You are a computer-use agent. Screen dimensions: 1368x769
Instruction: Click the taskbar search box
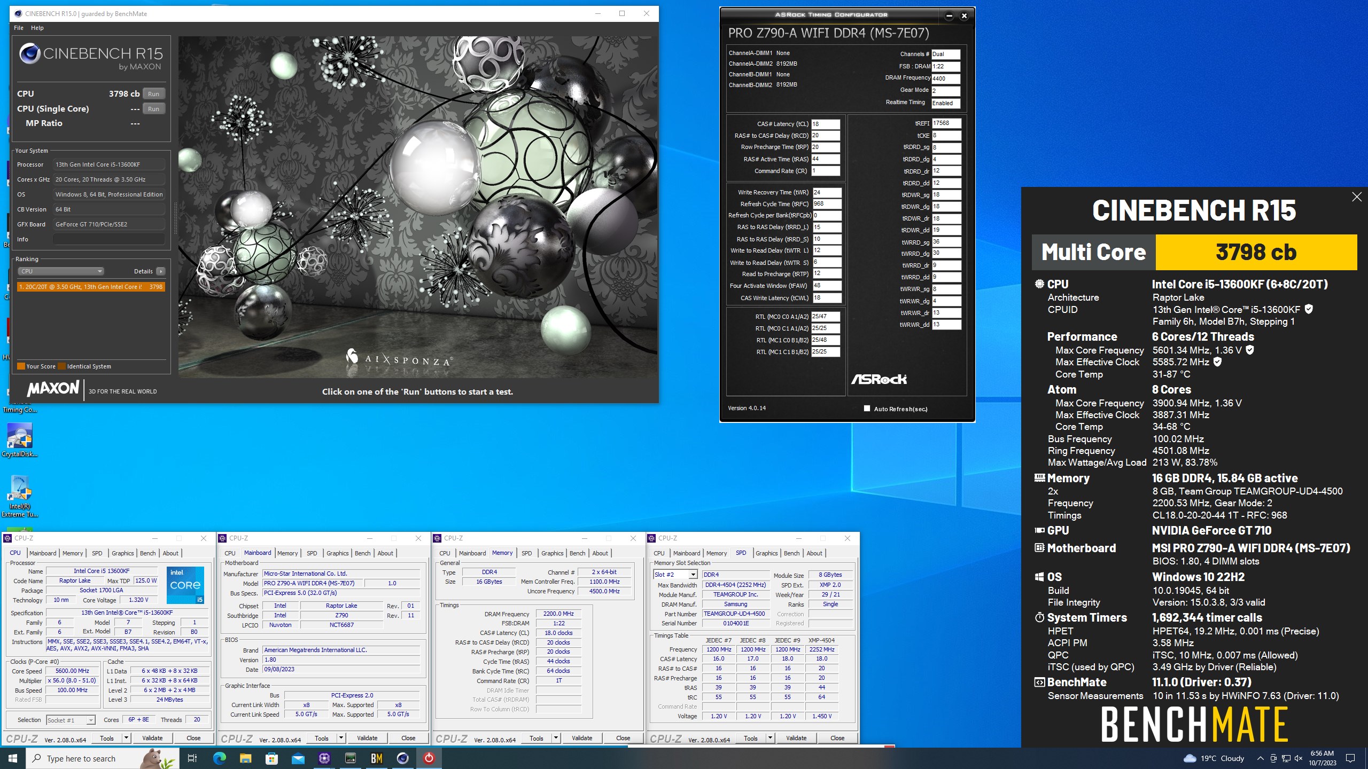[103, 758]
